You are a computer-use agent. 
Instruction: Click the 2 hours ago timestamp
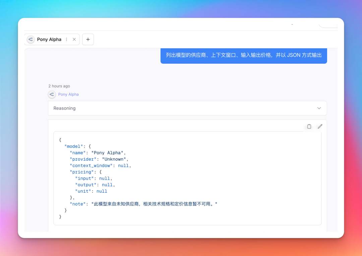(x=59, y=86)
